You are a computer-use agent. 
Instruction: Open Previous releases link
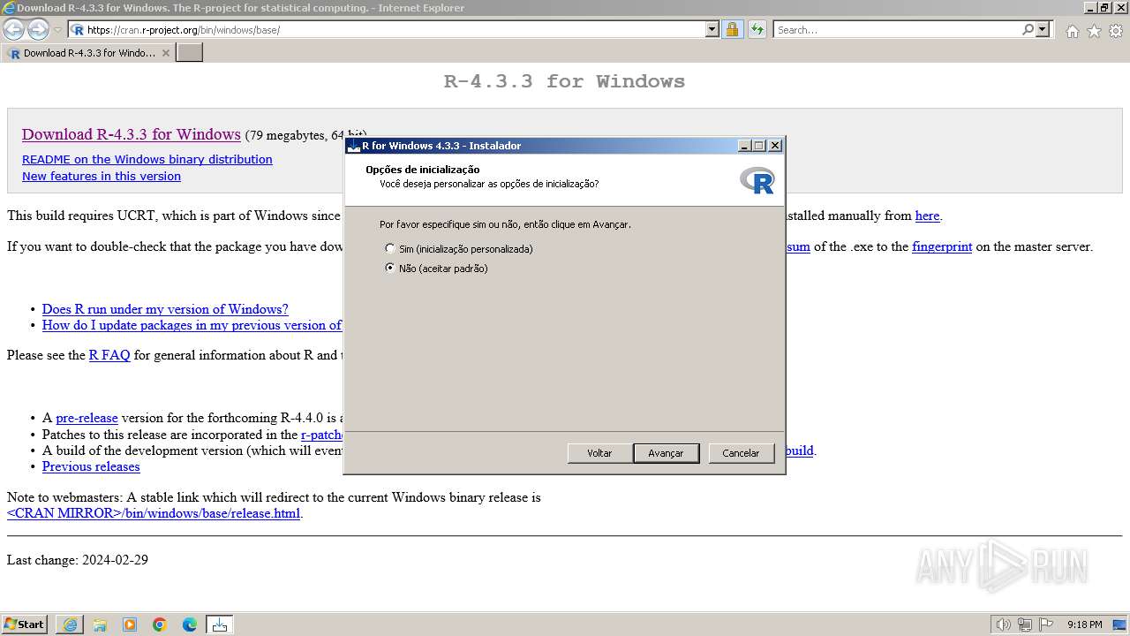pos(91,466)
